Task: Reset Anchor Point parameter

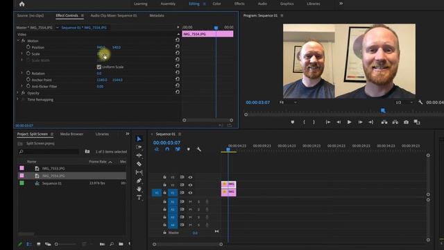Action: coord(178,78)
